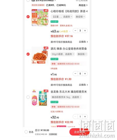Increase tissue paper quantity with plus
This screenshot has width=117, height=140.
(x=85, y=31)
